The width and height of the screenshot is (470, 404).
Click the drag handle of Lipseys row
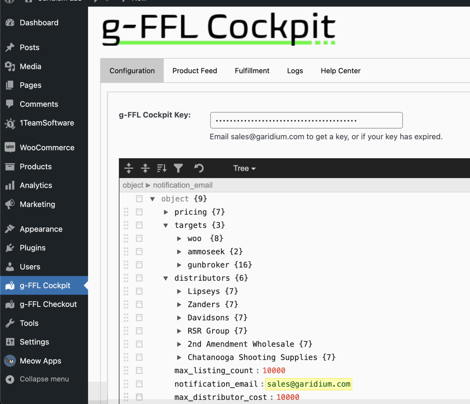[126, 291]
